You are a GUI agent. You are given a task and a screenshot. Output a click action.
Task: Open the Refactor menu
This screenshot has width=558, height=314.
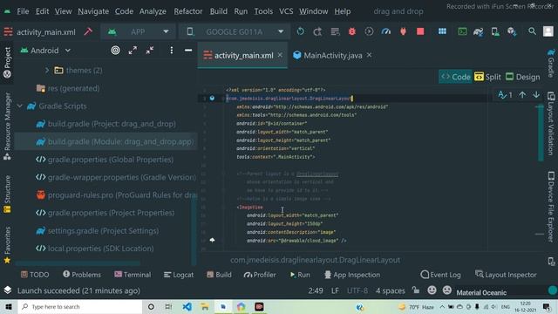click(188, 11)
